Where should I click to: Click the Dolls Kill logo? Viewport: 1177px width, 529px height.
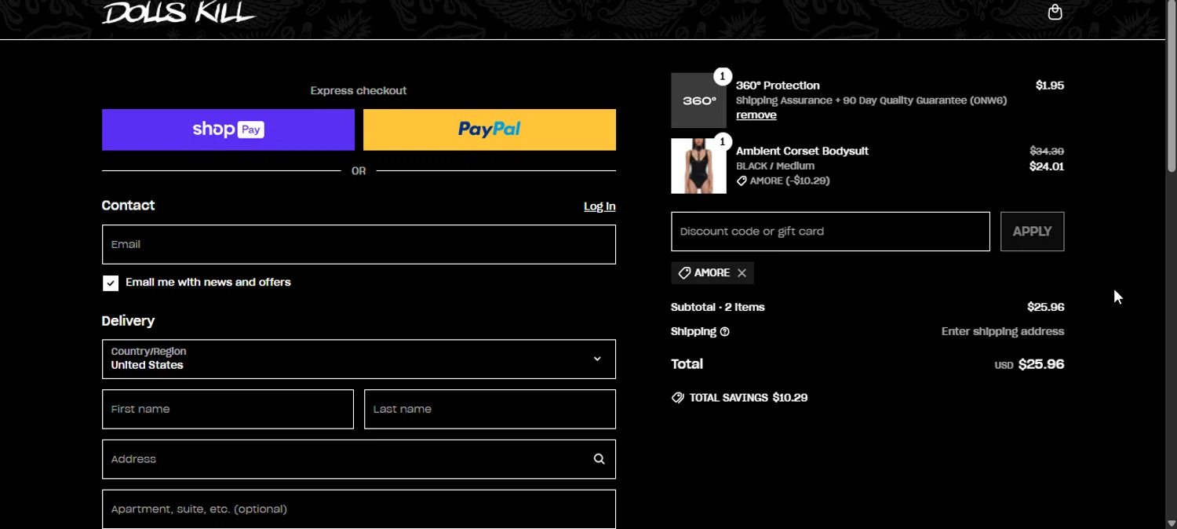pyautogui.click(x=179, y=12)
